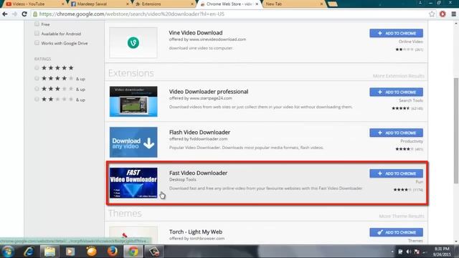This screenshot has height=258, width=459.
Task: Tick the Available for Android checkbox
Action: [x=37, y=34]
